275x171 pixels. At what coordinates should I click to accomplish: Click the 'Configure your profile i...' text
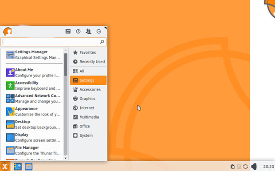pos(37,76)
